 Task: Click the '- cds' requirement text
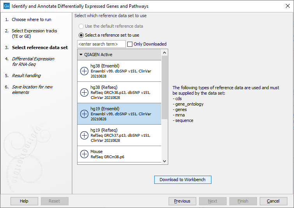[x=177, y=99]
